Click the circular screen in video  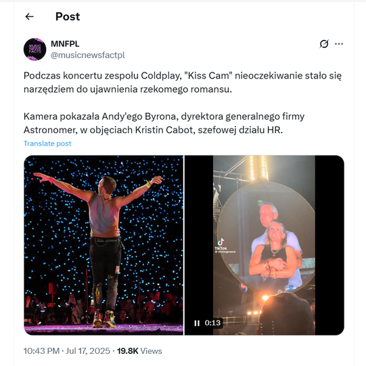(266, 237)
